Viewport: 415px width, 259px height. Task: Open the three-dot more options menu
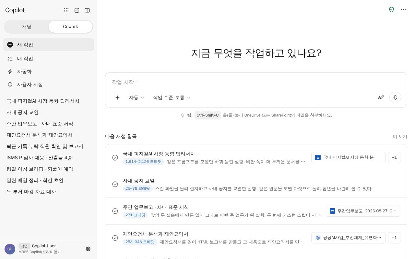(x=403, y=10)
